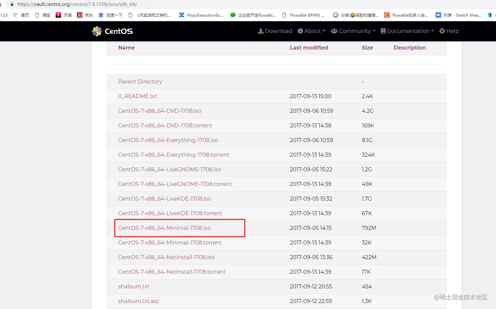Download CentOS-7-x86_64-DVD-1708.iso
The image size is (496, 309).
pos(160,111)
